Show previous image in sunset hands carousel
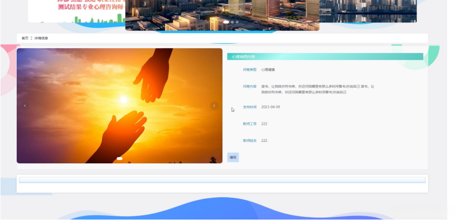 click(25, 105)
